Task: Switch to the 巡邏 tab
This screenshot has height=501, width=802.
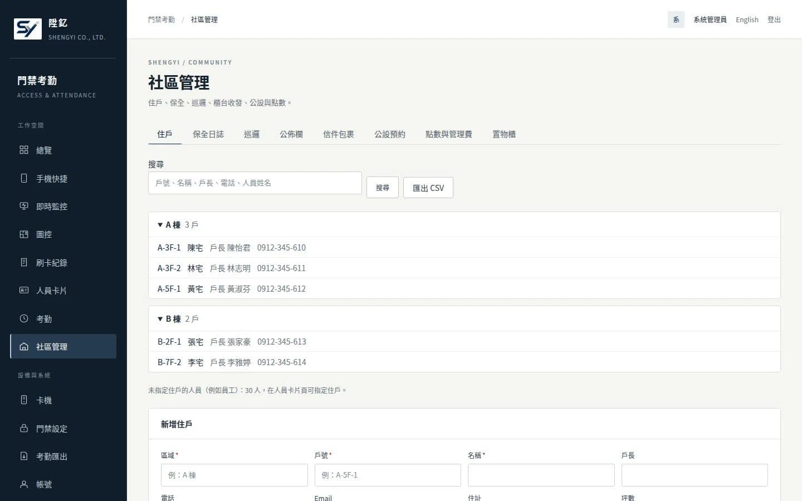Action: [x=252, y=134]
